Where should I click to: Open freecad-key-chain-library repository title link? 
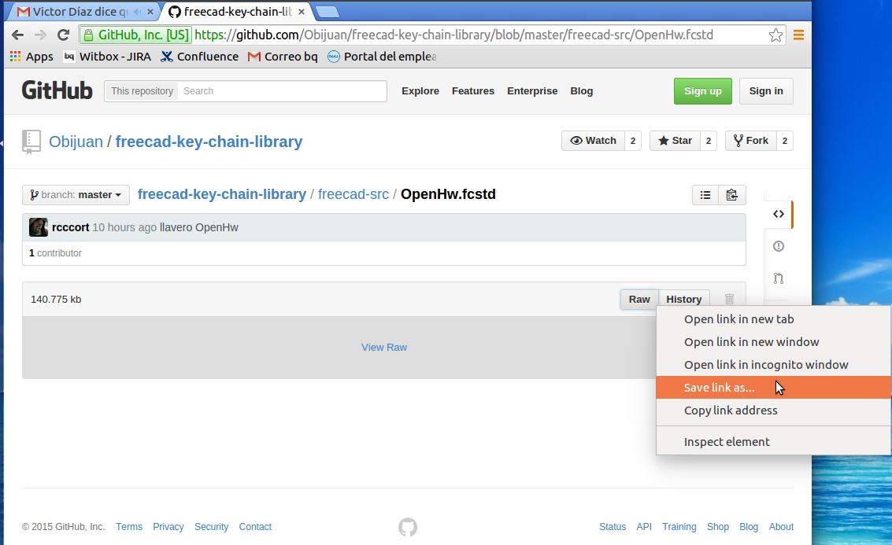209,142
